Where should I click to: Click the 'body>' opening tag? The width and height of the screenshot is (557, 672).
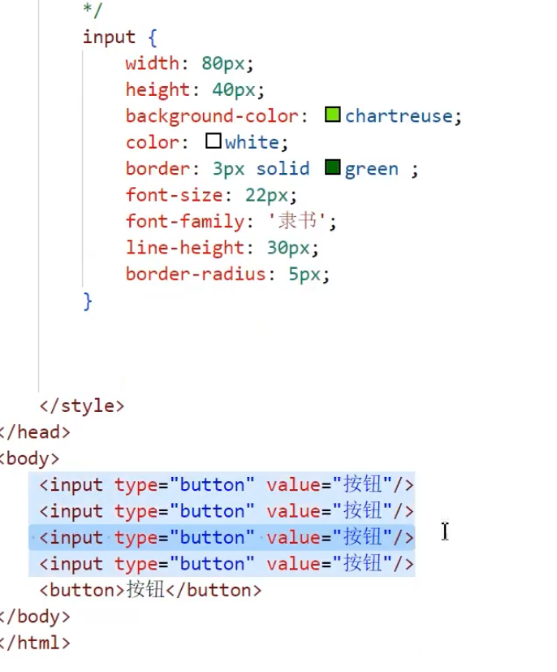click(x=29, y=458)
